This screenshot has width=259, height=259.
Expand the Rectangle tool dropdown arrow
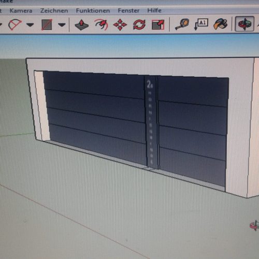(x=62, y=25)
